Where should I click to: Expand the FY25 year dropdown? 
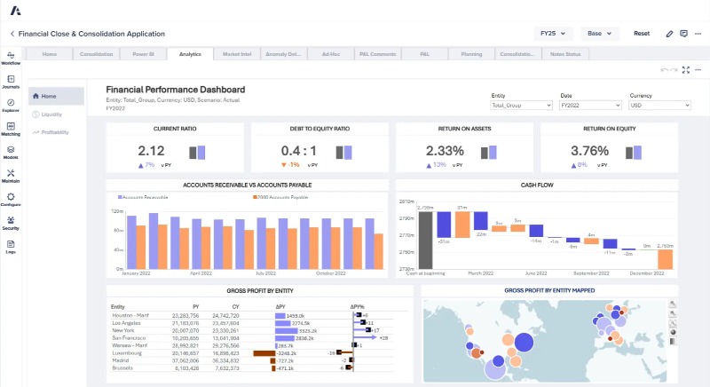tap(552, 34)
